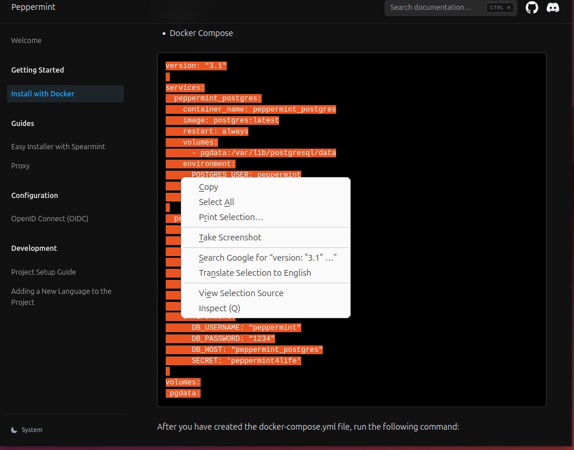Viewport: 574px width, 450px height.
Task: Click 'POSTGRES_USER: peppermint' code line
Action: (246, 174)
